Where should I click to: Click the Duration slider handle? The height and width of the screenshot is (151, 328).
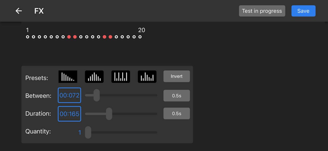pyautogui.click(x=109, y=114)
